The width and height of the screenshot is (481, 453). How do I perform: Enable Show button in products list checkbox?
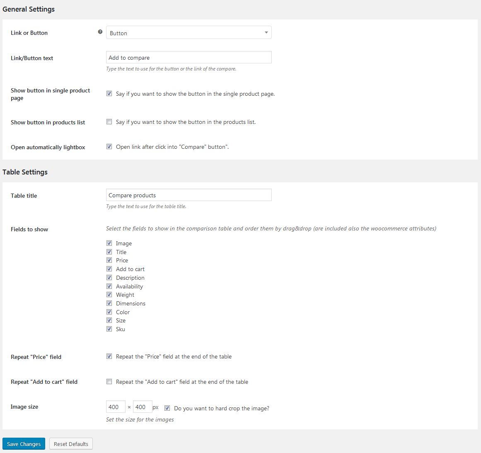[x=109, y=121]
